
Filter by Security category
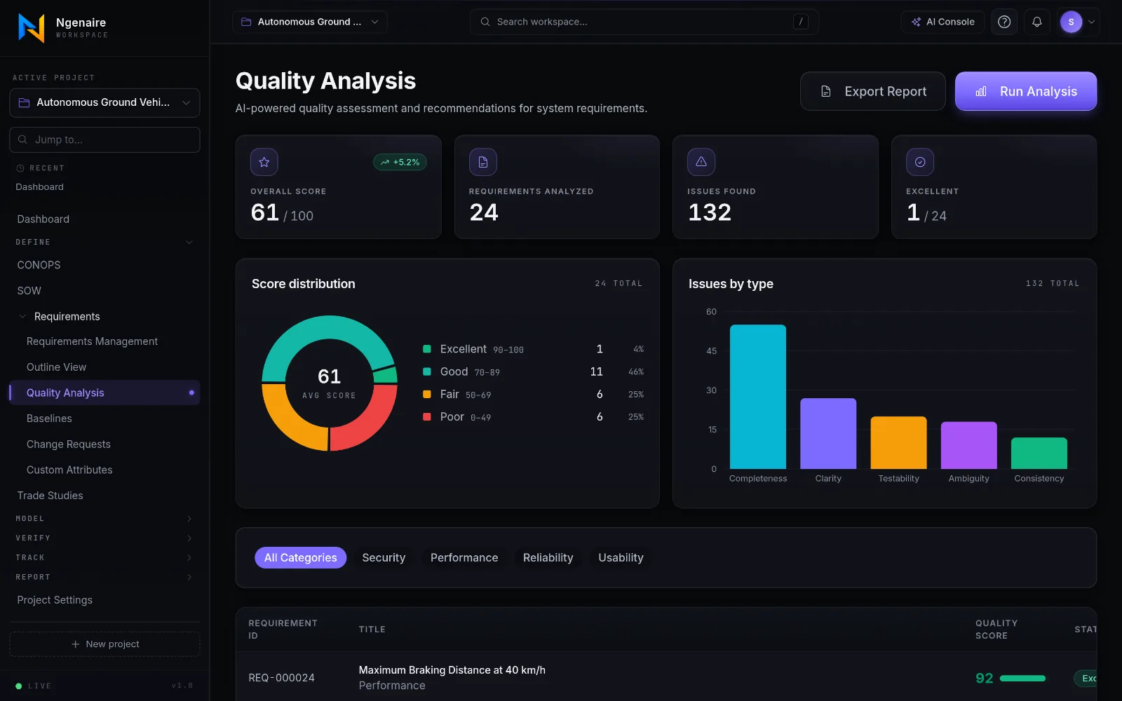click(384, 557)
